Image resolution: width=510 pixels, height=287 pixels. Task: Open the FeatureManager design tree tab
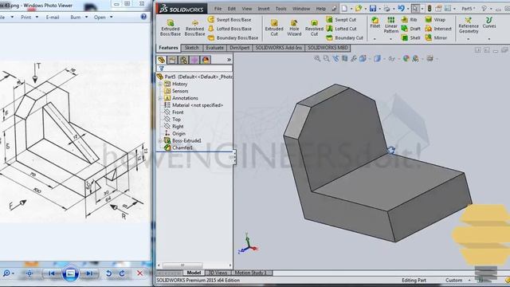[161, 60]
